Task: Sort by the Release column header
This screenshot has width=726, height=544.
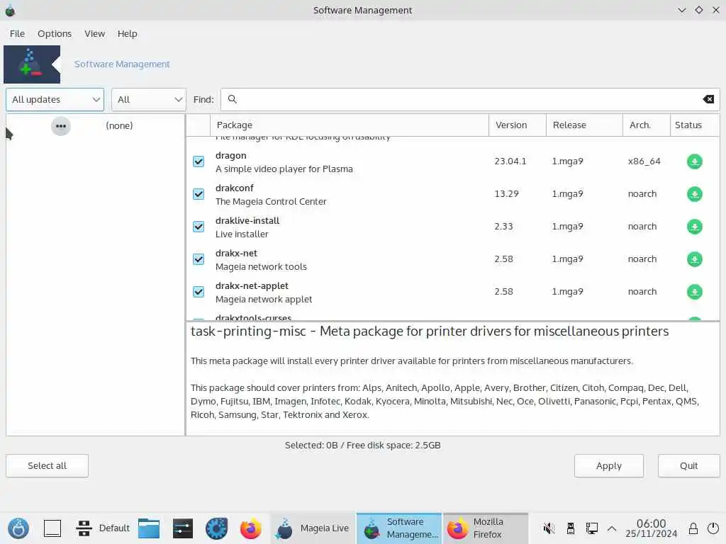Action: (584, 125)
